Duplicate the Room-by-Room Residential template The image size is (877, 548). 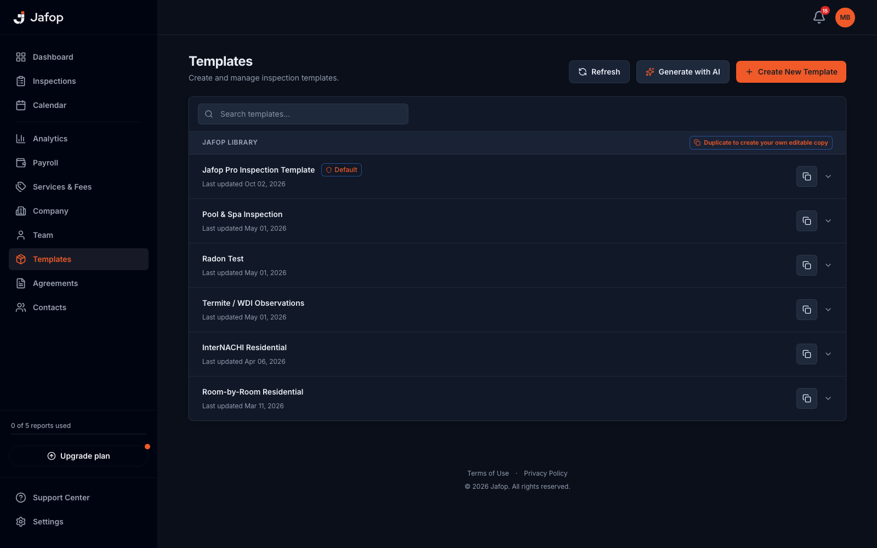[807, 398]
